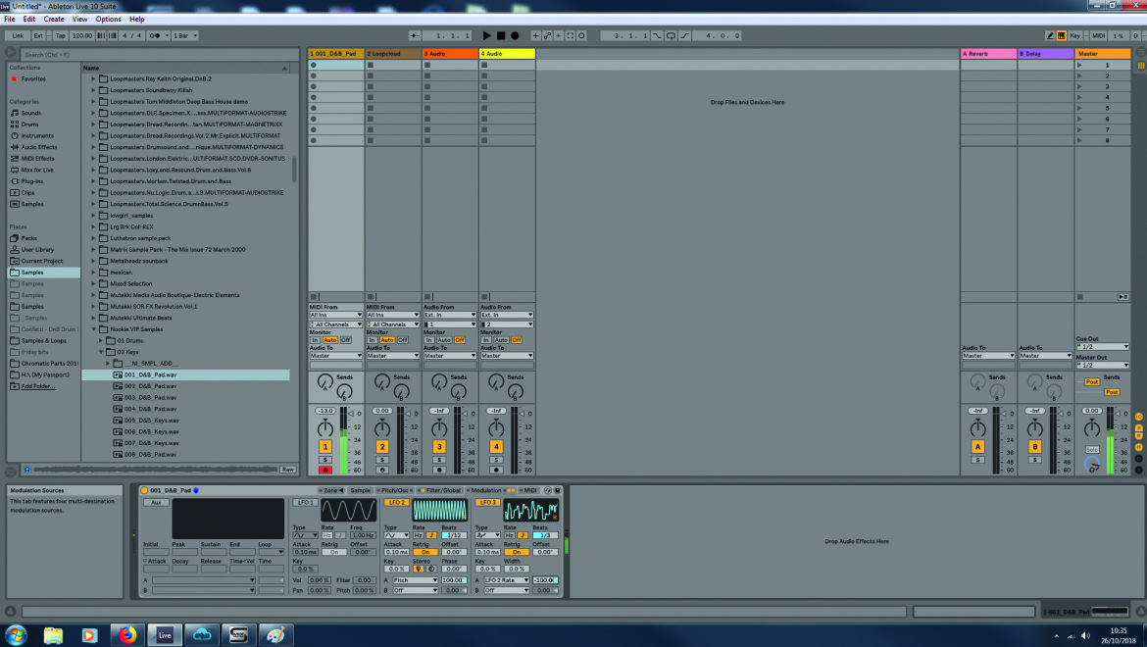Viewport: 1147px width, 647px height.
Task: Start playback with the transport Play button
Action: click(486, 35)
